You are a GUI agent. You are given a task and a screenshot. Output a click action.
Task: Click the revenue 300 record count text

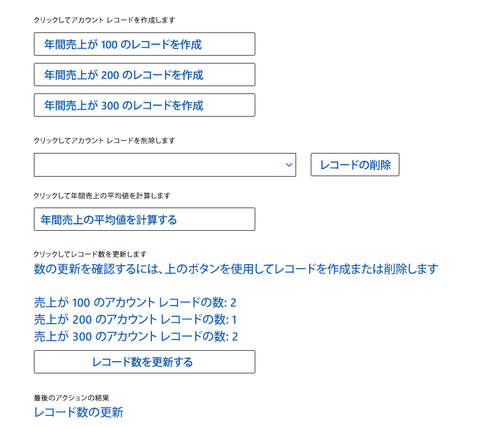(135, 336)
